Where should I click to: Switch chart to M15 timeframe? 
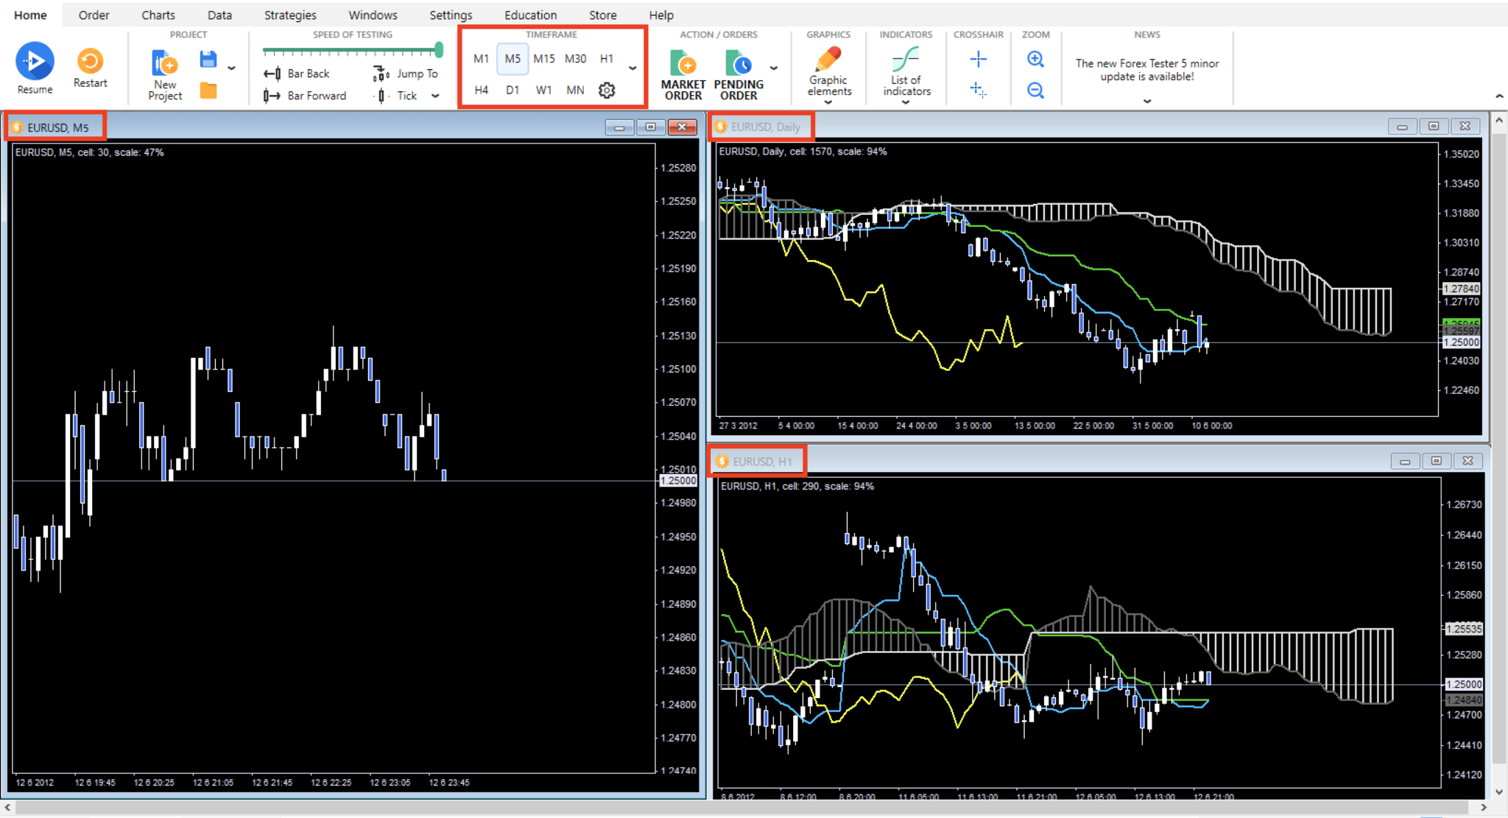(544, 59)
